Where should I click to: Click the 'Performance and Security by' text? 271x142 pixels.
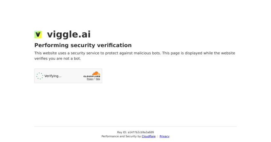click(x=121, y=136)
